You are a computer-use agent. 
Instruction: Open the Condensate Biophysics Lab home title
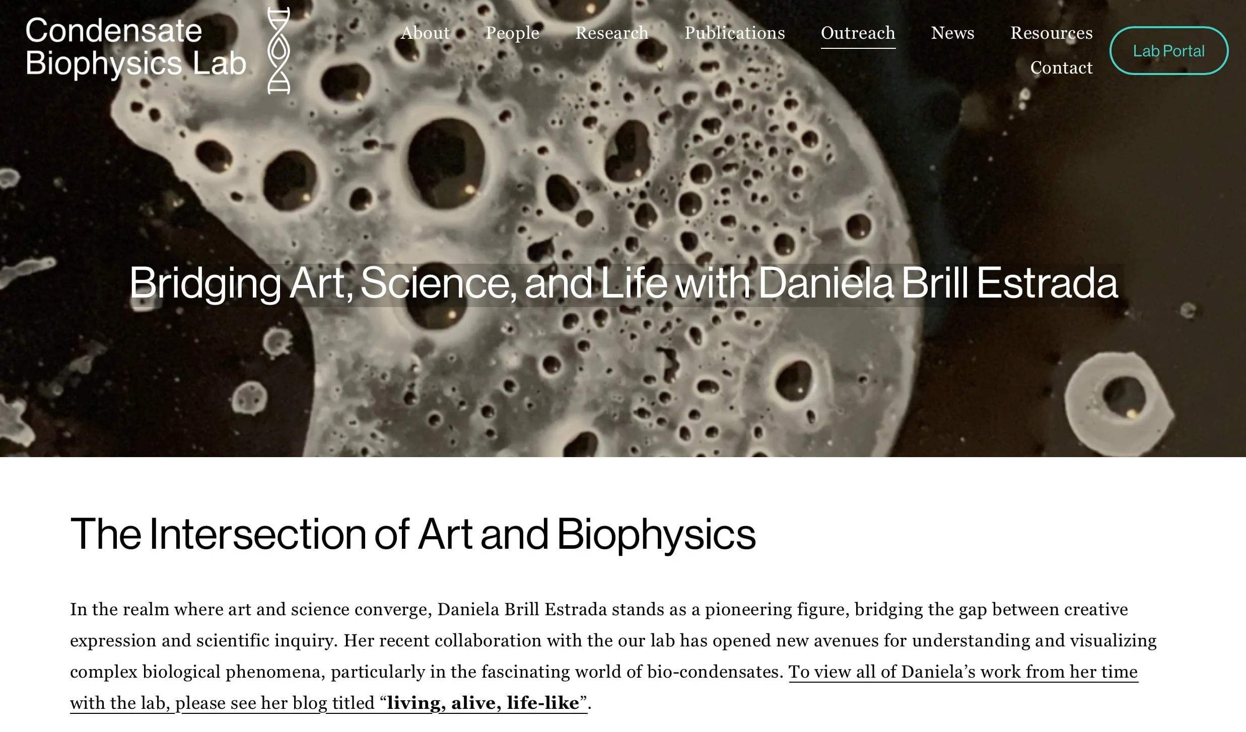(136, 47)
